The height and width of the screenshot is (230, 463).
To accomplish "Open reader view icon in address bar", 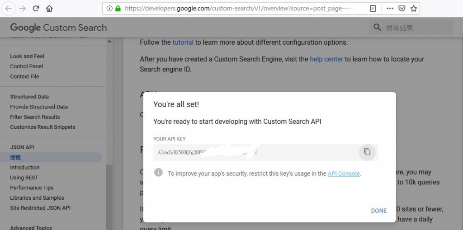I will point(372,8).
